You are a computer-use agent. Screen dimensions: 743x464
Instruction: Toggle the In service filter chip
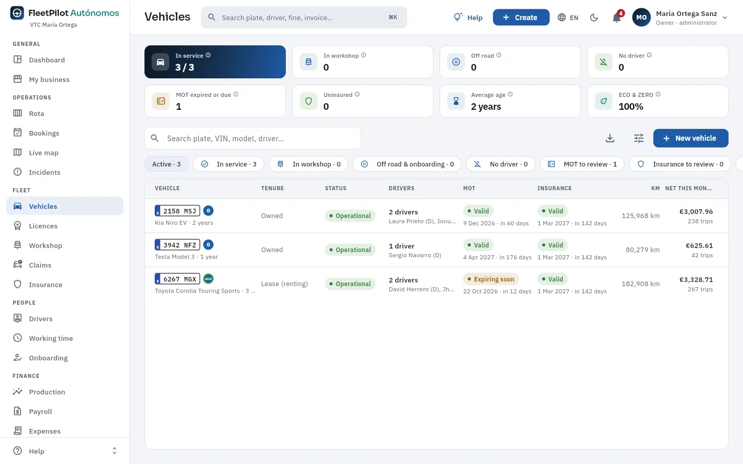pyautogui.click(x=229, y=164)
